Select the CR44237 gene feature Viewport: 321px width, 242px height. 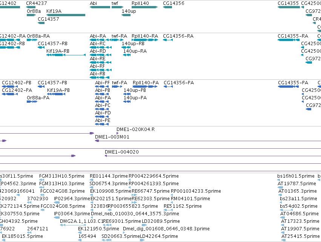[x=31, y=7]
